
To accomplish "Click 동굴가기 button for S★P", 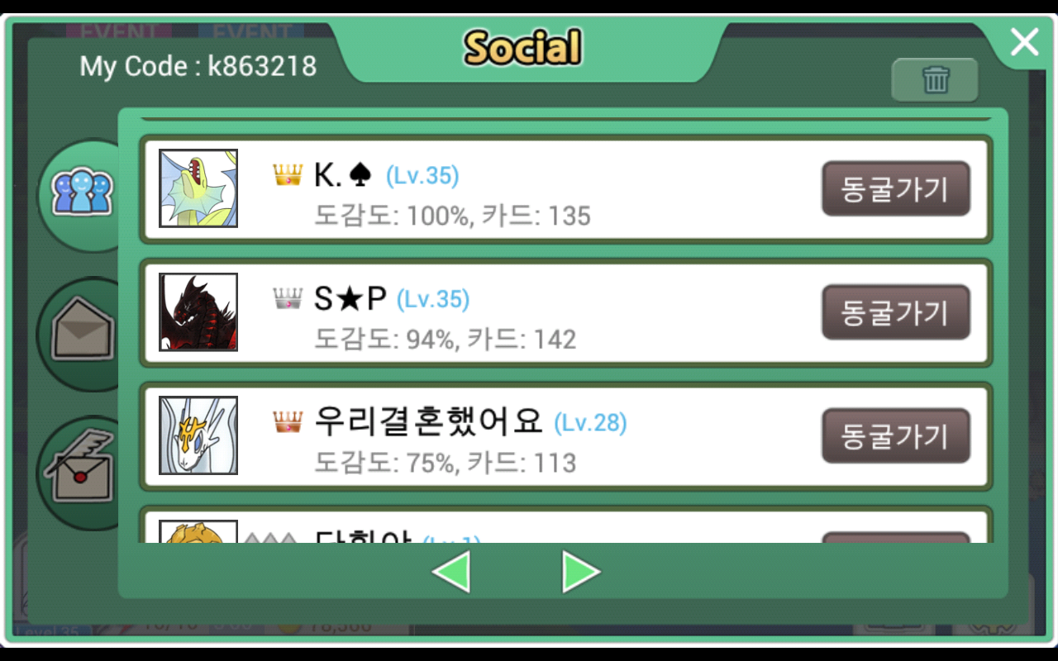I will [x=895, y=312].
